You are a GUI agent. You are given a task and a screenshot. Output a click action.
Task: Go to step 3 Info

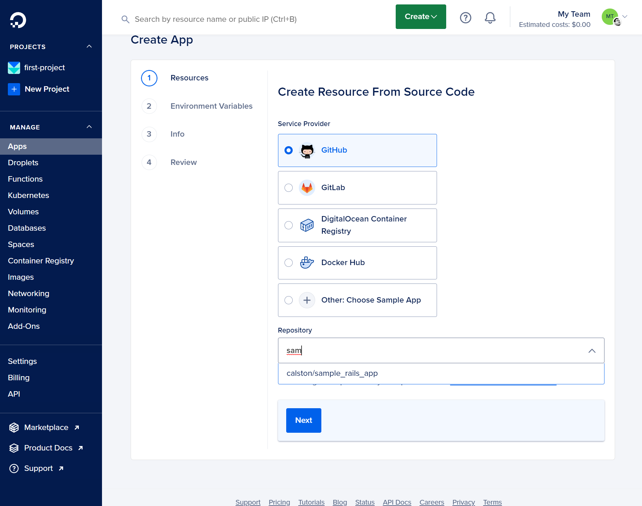[x=163, y=134]
